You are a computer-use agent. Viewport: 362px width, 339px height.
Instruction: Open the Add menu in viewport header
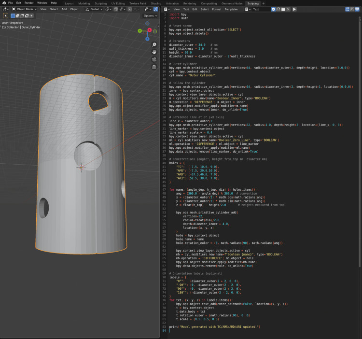pos(64,9)
